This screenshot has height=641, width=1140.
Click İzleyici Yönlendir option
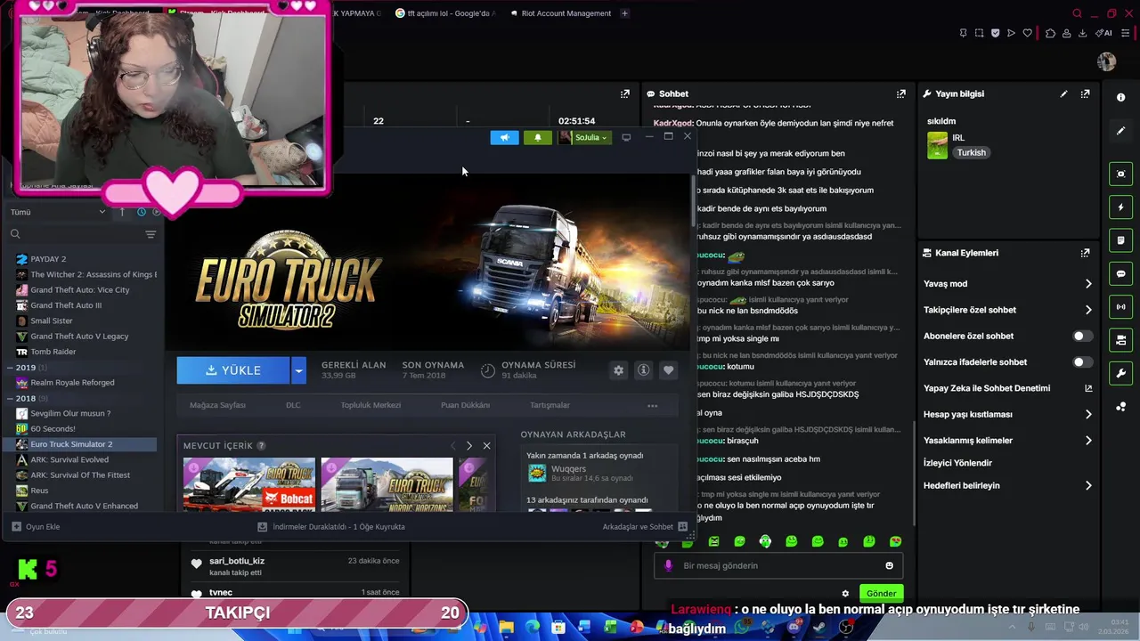tap(957, 463)
